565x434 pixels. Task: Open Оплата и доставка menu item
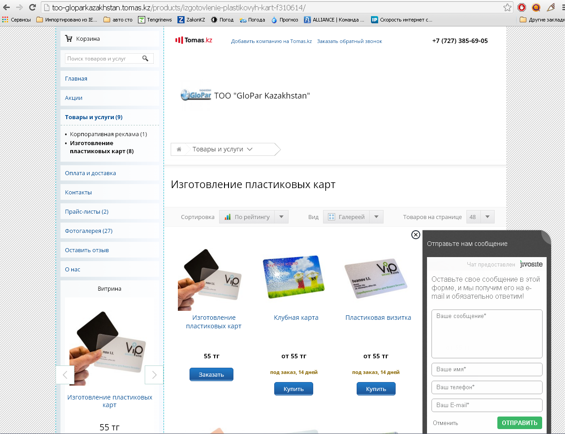point(91,173)
